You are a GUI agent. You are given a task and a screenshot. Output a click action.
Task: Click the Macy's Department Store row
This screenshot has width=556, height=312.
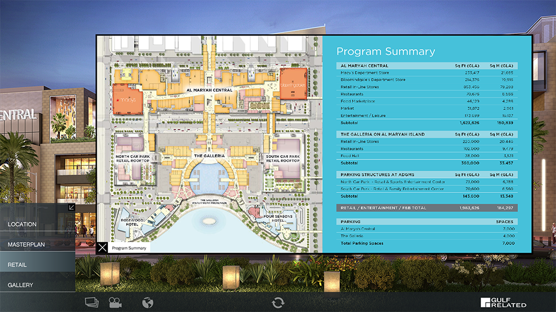click(x=427, y=73)
